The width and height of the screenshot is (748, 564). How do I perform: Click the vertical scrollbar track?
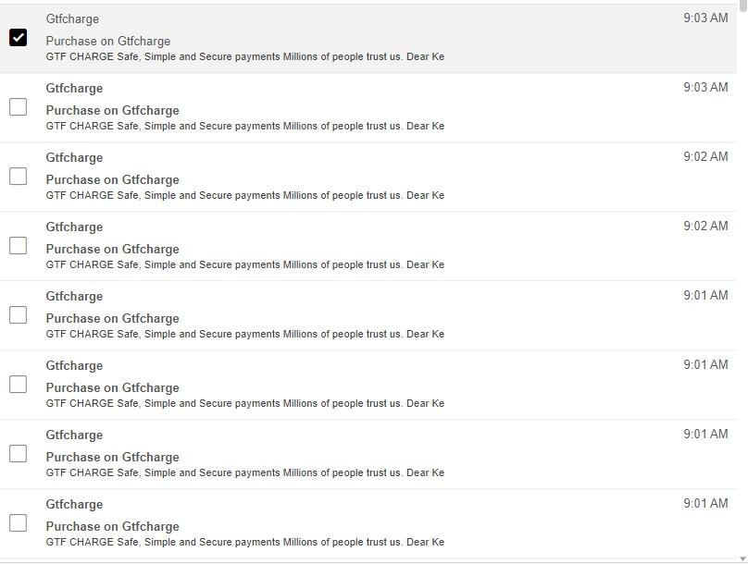742,277
